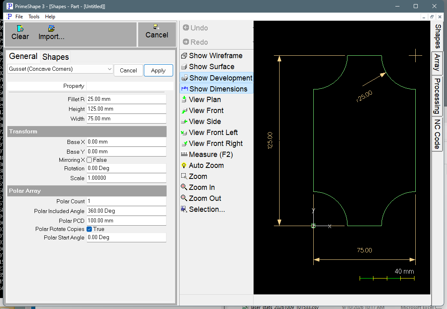Toggle the Show Development icon
This screenshot has width=447, height=309.
pos(184,78)
